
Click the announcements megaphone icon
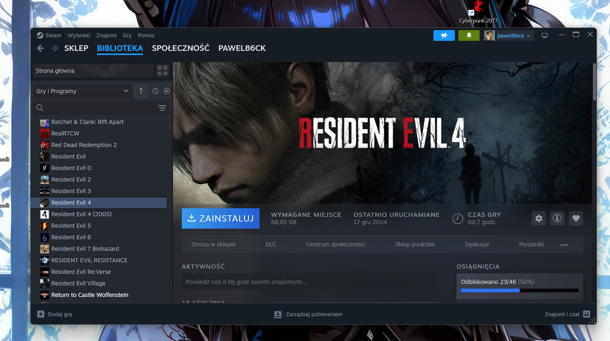point(444,35)
